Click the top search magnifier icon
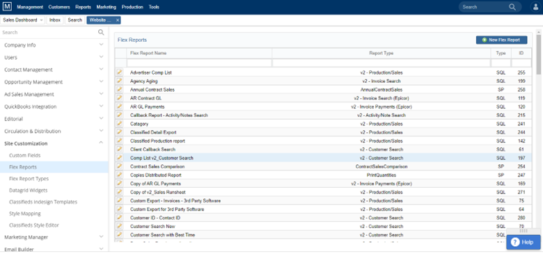543x256 pixels. coord(512,7)
